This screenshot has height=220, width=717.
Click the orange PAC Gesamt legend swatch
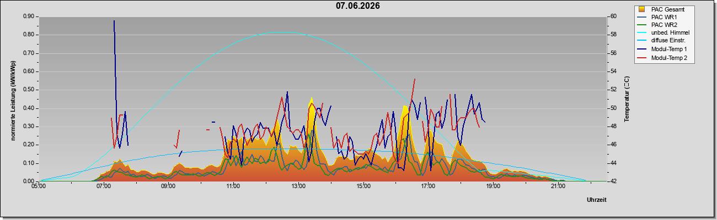click(642, 9)
